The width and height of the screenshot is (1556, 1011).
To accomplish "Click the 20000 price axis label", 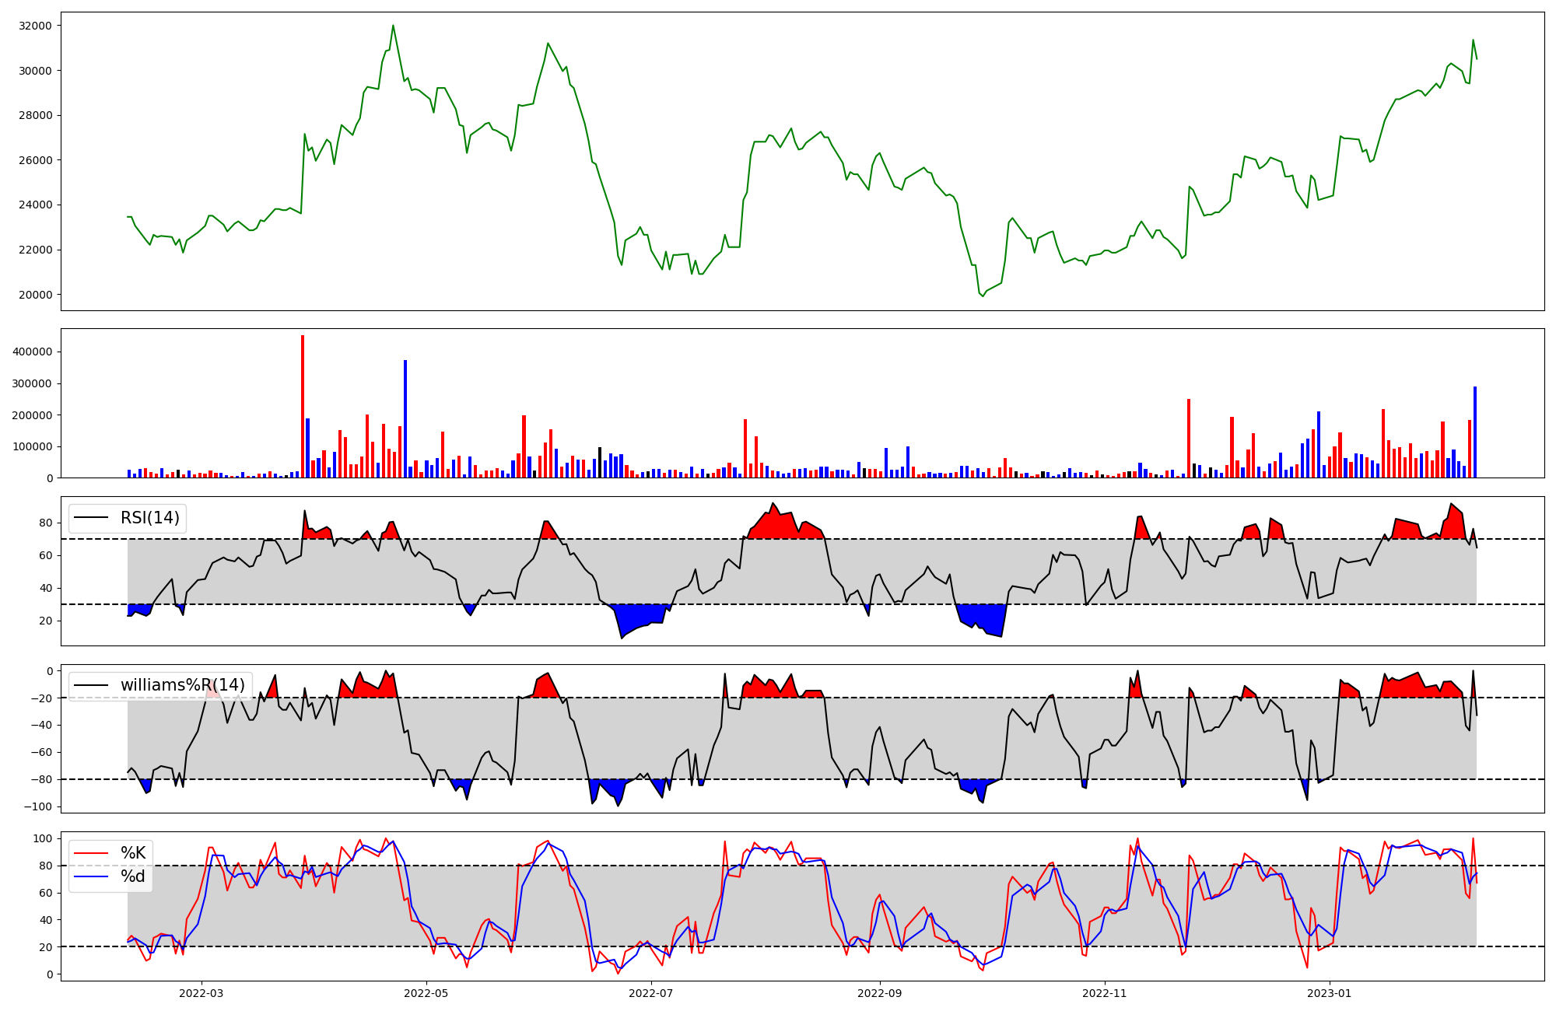I will 35,295.
